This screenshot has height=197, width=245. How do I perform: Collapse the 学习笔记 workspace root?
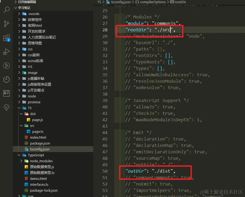coord(16,8)
